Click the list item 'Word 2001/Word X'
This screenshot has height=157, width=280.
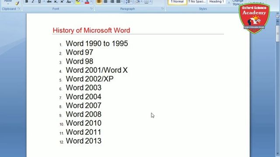[97, 70]
